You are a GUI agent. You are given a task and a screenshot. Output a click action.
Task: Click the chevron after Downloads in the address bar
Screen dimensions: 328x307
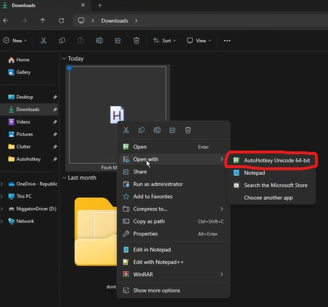pos(136,20)
